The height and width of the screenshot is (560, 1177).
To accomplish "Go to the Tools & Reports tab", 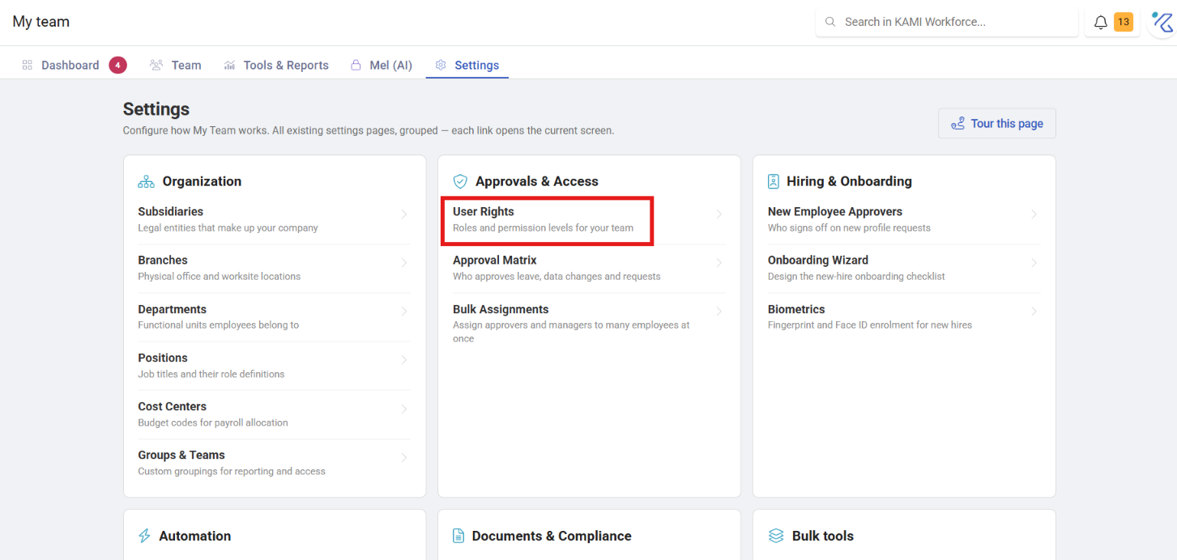I will (276, 65).
